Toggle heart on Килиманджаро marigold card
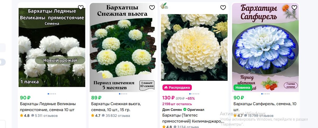318x128 pixels. click(223, 7)
